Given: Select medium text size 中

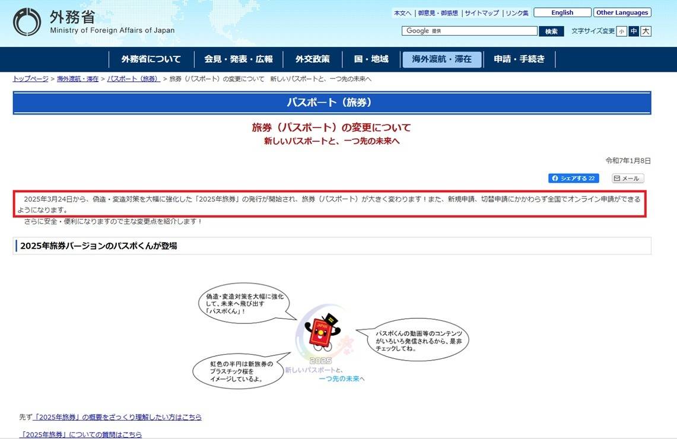Looking at the screenshot, I should [x=634, y=31].
